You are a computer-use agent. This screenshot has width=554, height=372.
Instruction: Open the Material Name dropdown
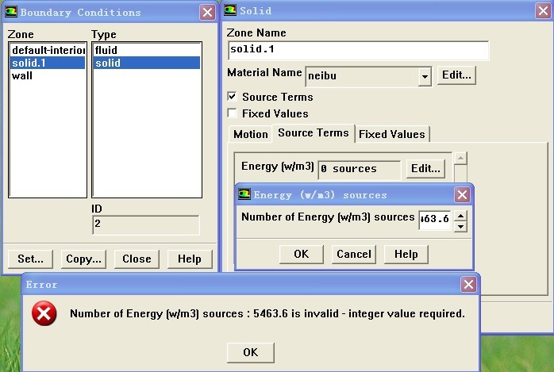[425, 76]
